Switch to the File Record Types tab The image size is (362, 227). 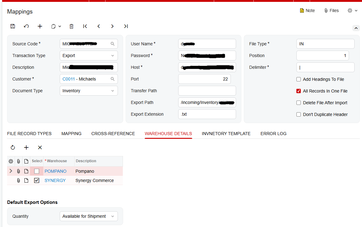pos(29,134)
